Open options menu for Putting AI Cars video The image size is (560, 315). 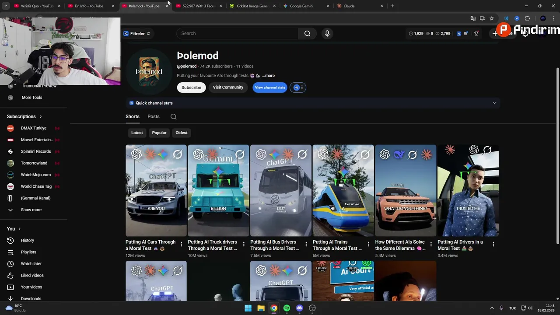[x=181, y=244]
